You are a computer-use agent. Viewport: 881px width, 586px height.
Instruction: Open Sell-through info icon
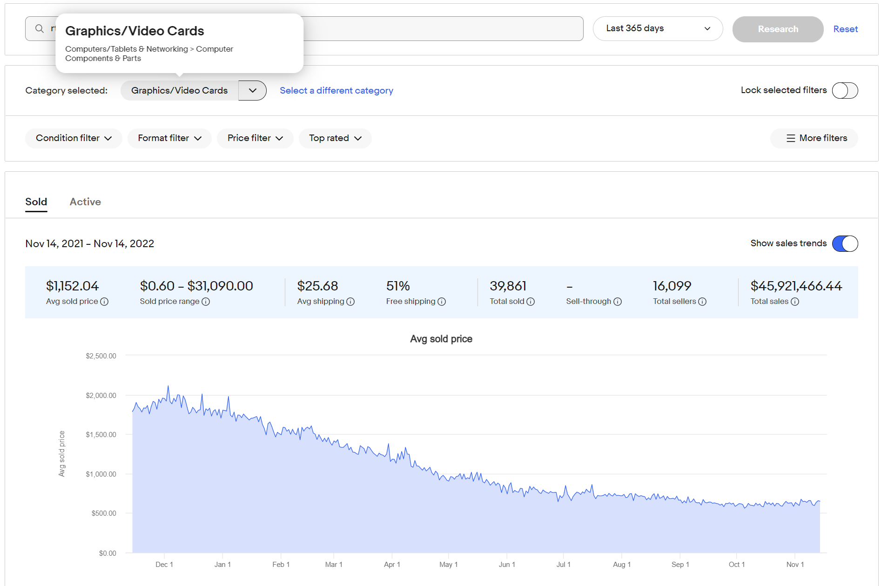tap(618, 302)
